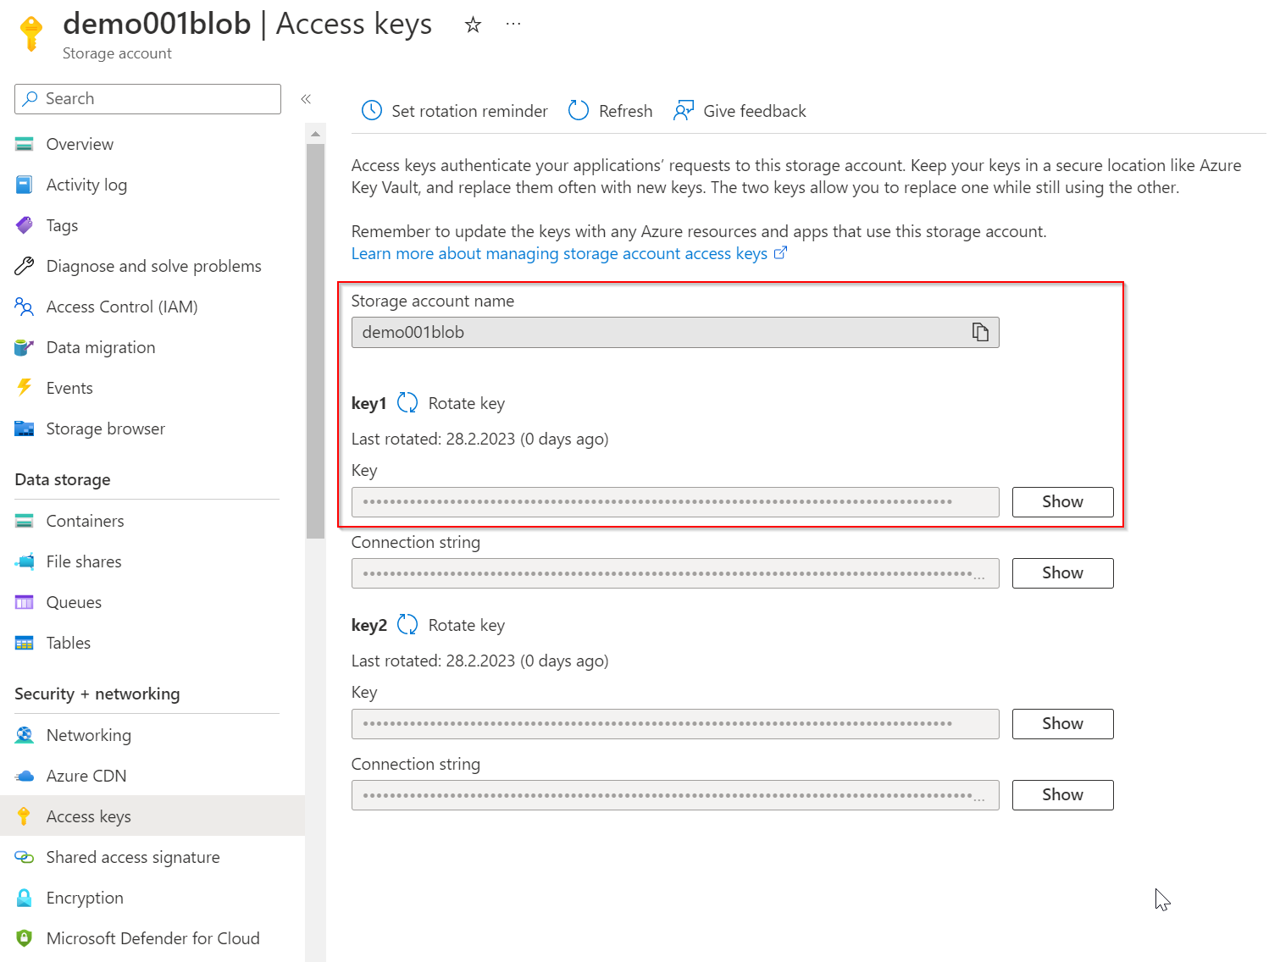Reveal the key2 connection string

coord(1062,795)
